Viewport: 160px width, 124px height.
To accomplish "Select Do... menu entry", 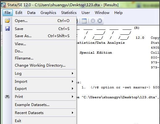I will click(44, 51).
